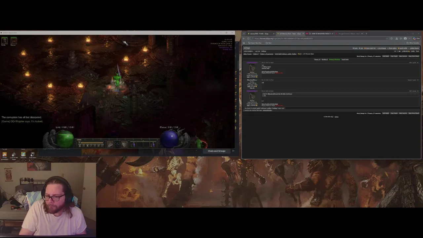Go back to Ladder Trading Topic List
423x238 pixels.
tap(264, 108)
